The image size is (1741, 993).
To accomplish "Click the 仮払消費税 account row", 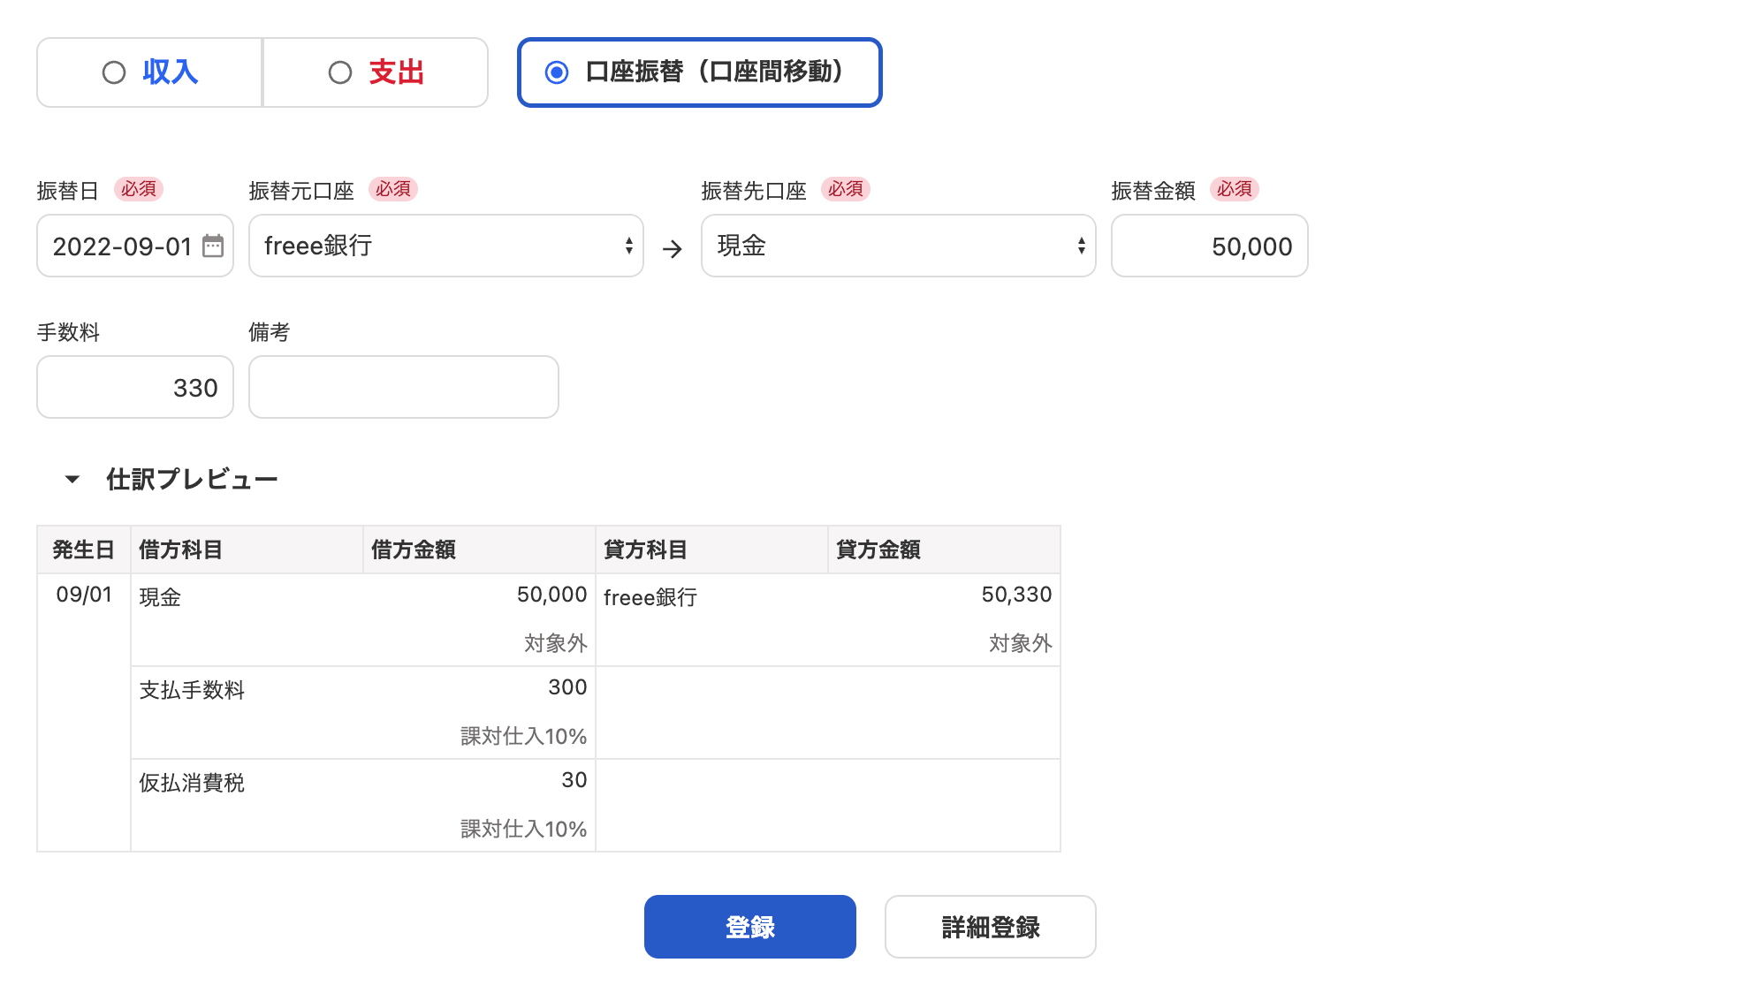I will 192,783.
